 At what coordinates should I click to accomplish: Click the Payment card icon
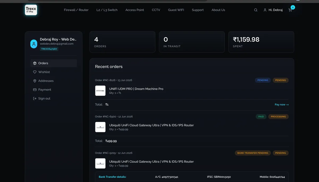coord(35,90)
